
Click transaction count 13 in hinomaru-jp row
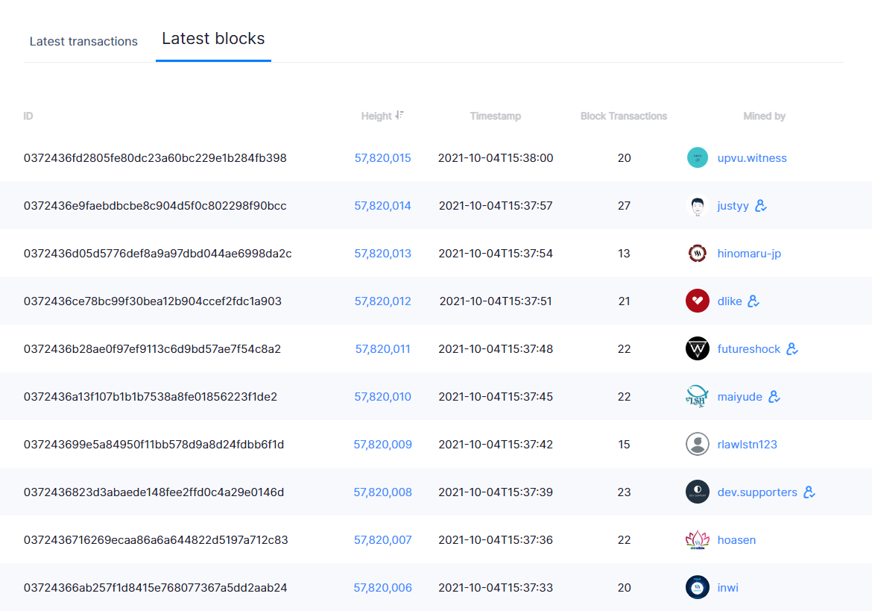624,254
